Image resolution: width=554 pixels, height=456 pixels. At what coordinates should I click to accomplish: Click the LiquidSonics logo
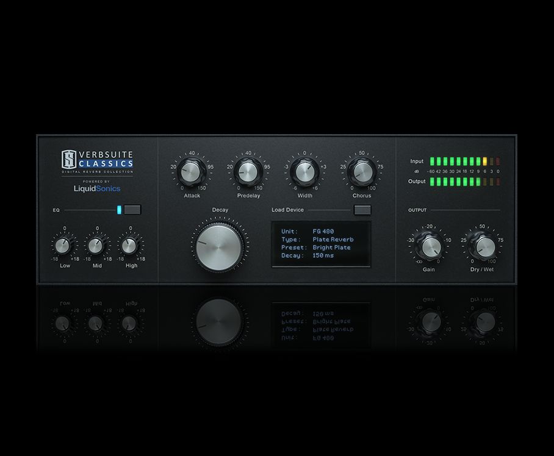point(98,189)
